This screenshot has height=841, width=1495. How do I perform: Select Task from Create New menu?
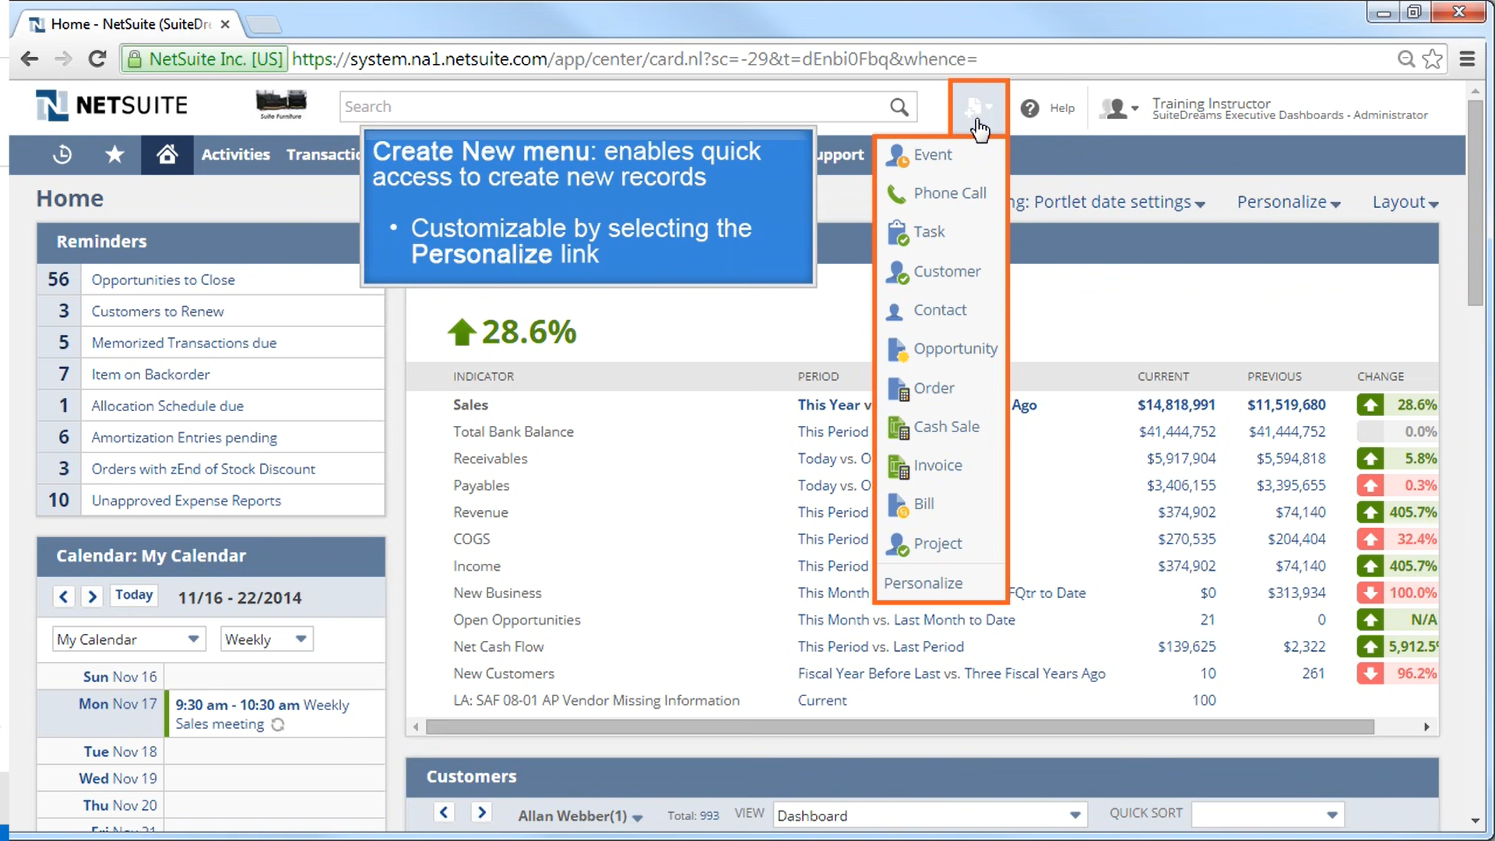click(x=941, y=232)
